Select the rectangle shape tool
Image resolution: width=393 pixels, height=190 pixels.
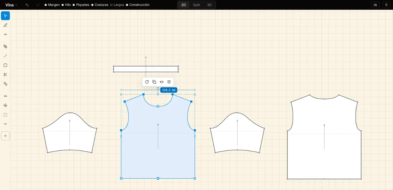tap(5, 65)
